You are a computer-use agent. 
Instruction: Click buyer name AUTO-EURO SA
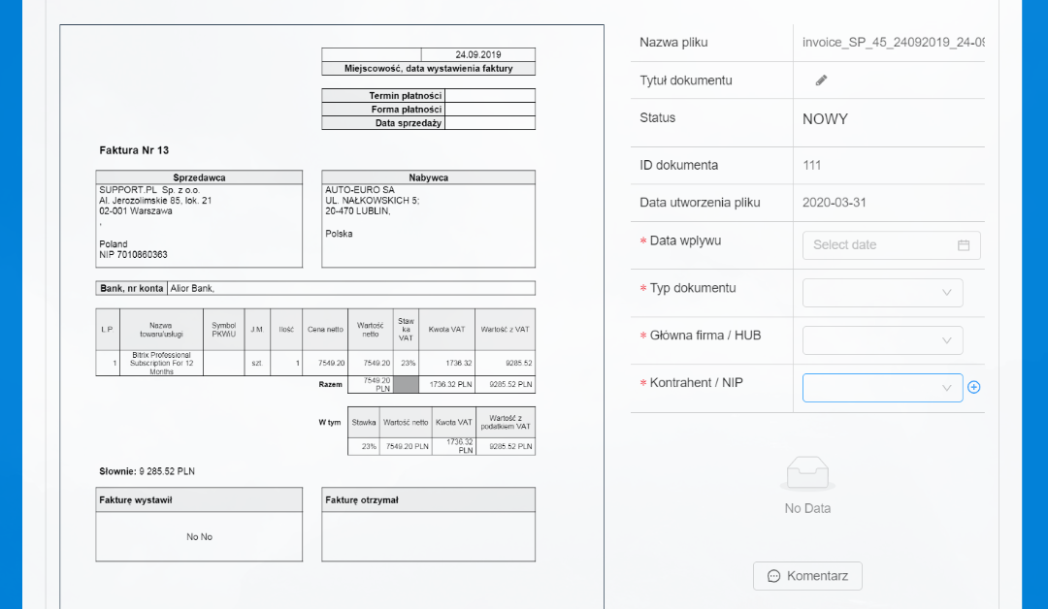(360, 190)
